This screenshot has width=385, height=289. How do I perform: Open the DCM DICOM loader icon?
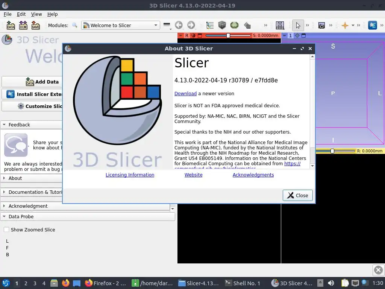tap(23, 25)
